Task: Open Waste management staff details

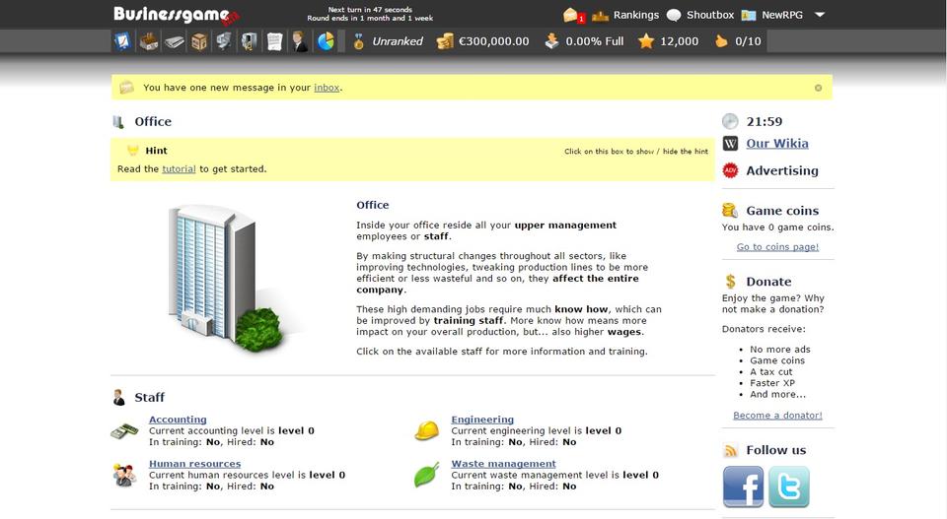Action: 503,464
